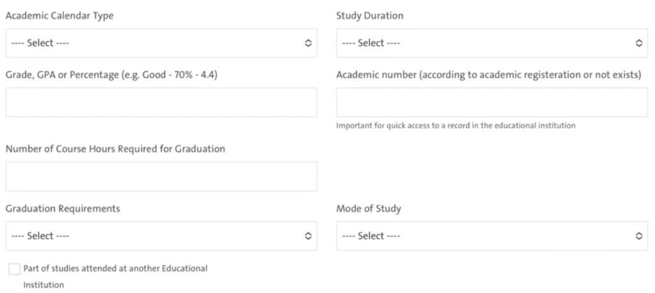
Task: Click into the Academic number text field
Action: pos(491,102)
